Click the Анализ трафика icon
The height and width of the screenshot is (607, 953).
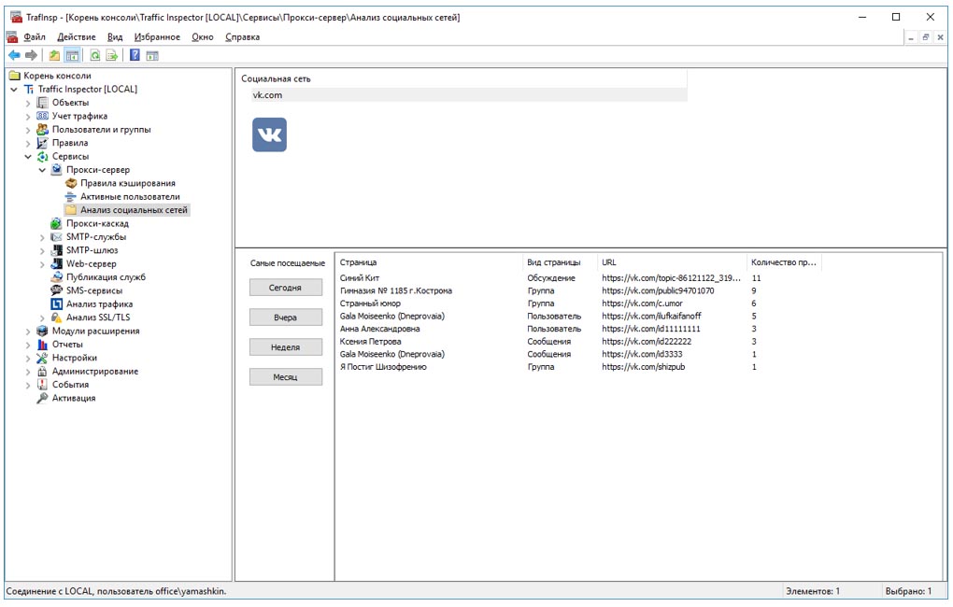point(56,303)
